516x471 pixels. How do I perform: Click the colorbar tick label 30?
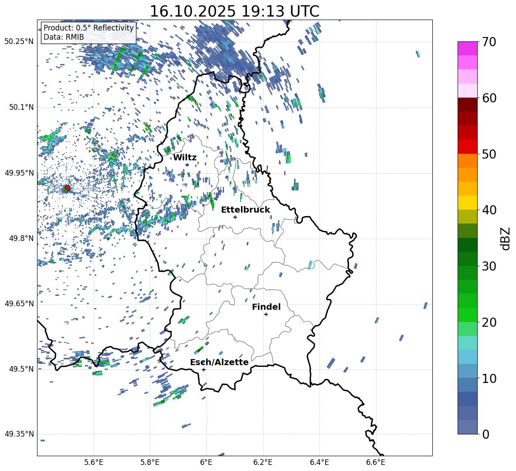click(x=489, y=266)
